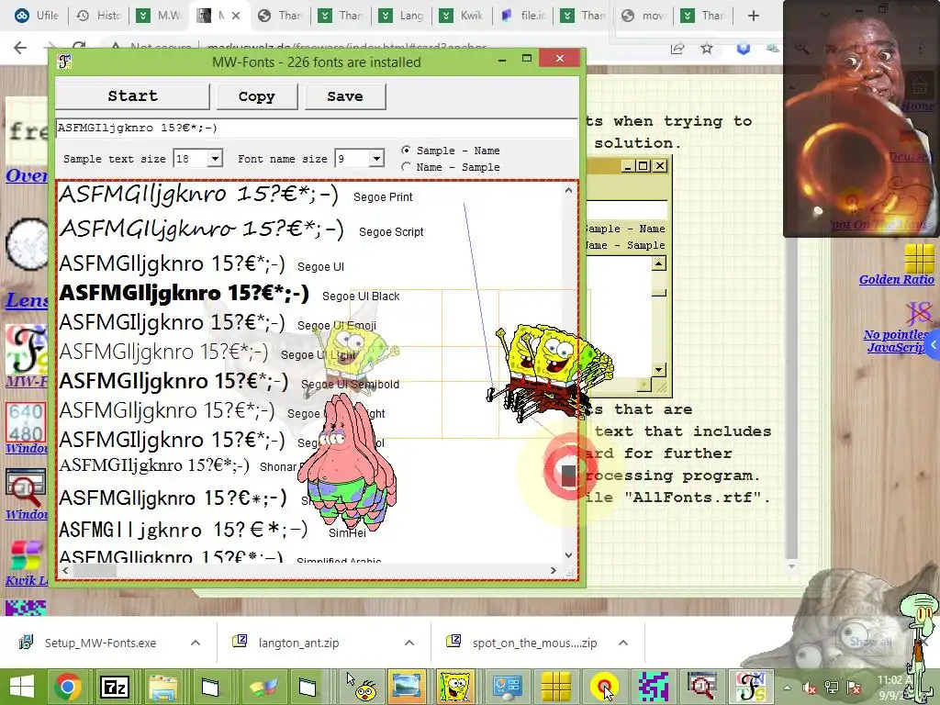Switch to the History browser tab
Viewport: 940px width, 705px height.
[99, 16]
